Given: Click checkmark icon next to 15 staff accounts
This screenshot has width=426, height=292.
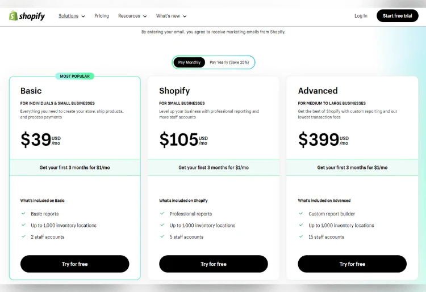Looking at the screenshot, I should [x=301, y=236].
